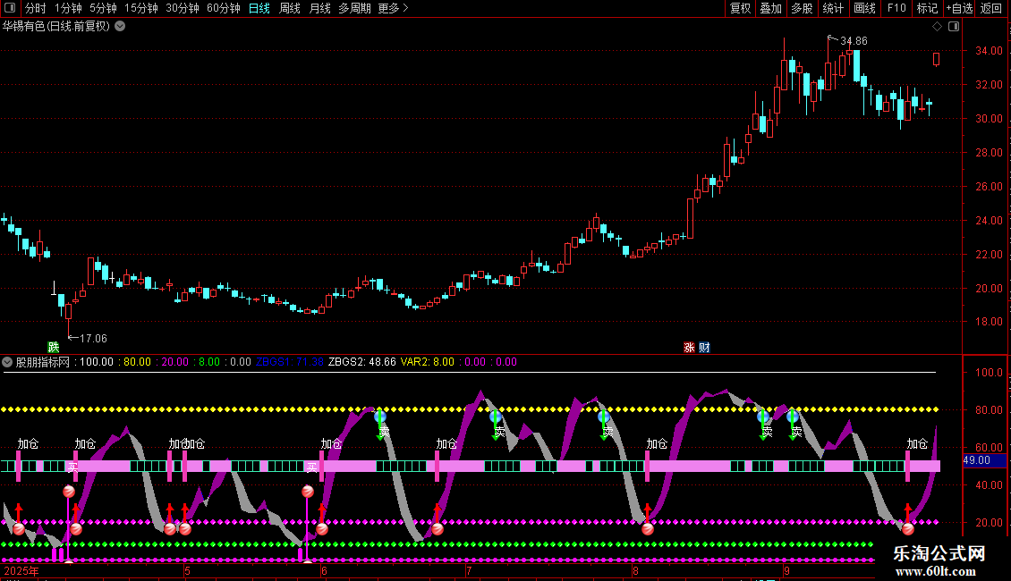1011x581 pixels.
Task: Click the blue 卖 signal ball before July
Action: 379,417
